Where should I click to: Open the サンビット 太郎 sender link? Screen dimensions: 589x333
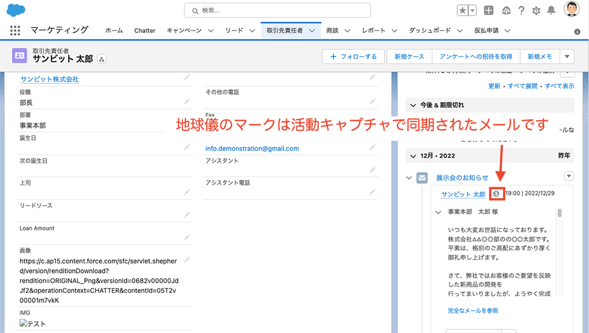463,194
